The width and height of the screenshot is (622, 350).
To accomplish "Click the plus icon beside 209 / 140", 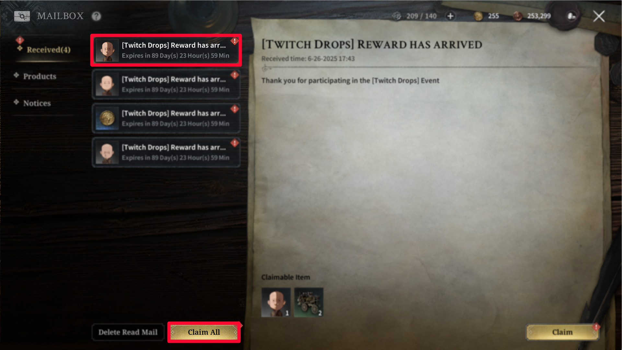I will coord(450,16).
